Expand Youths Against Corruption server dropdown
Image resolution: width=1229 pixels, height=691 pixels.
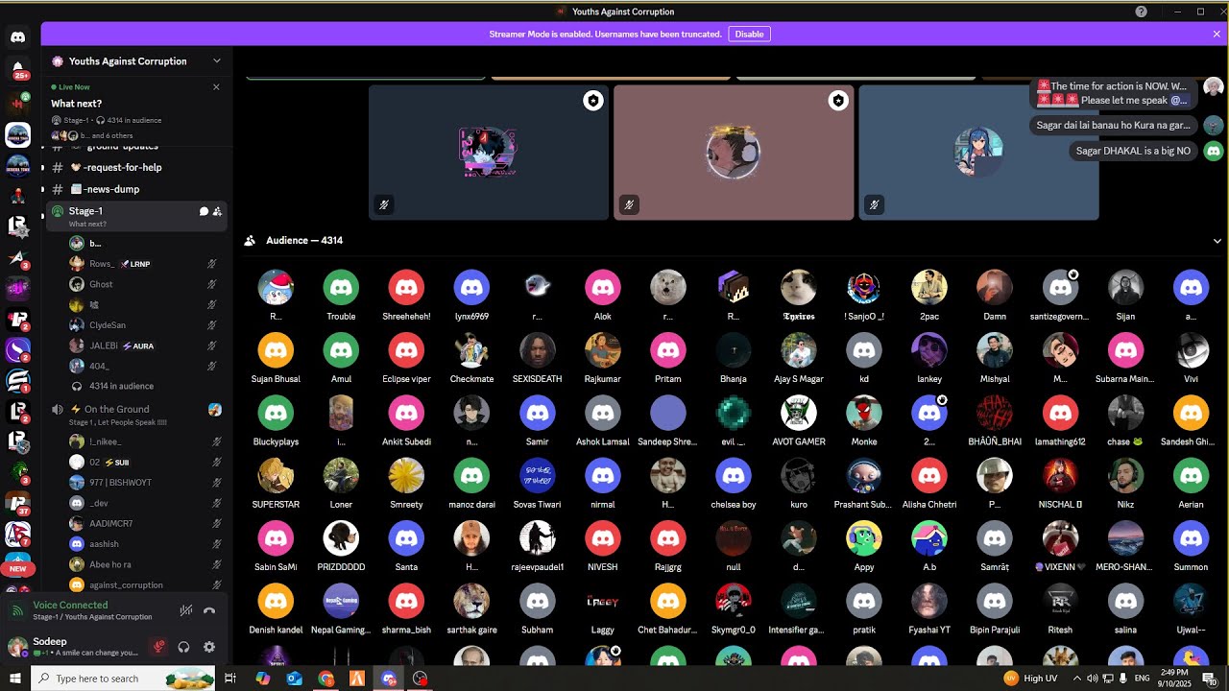tap(217, 60)
